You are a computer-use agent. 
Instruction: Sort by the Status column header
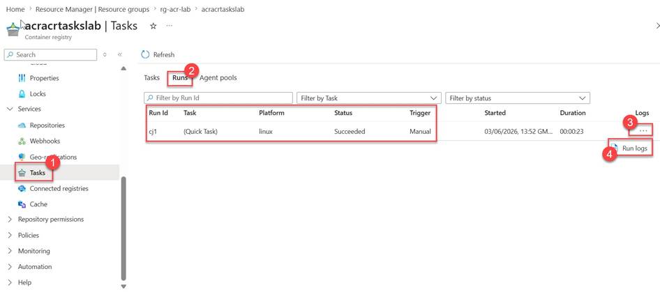click(343, 113)
